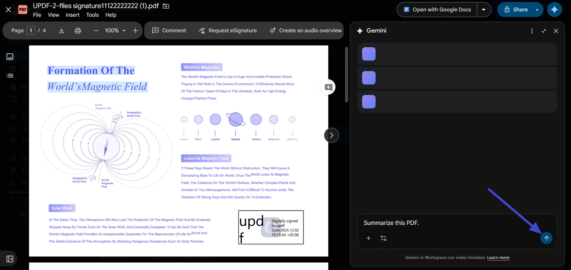Screen dimensions: 571x270
Task: Open the Learn more link
Action: [498, 258]
